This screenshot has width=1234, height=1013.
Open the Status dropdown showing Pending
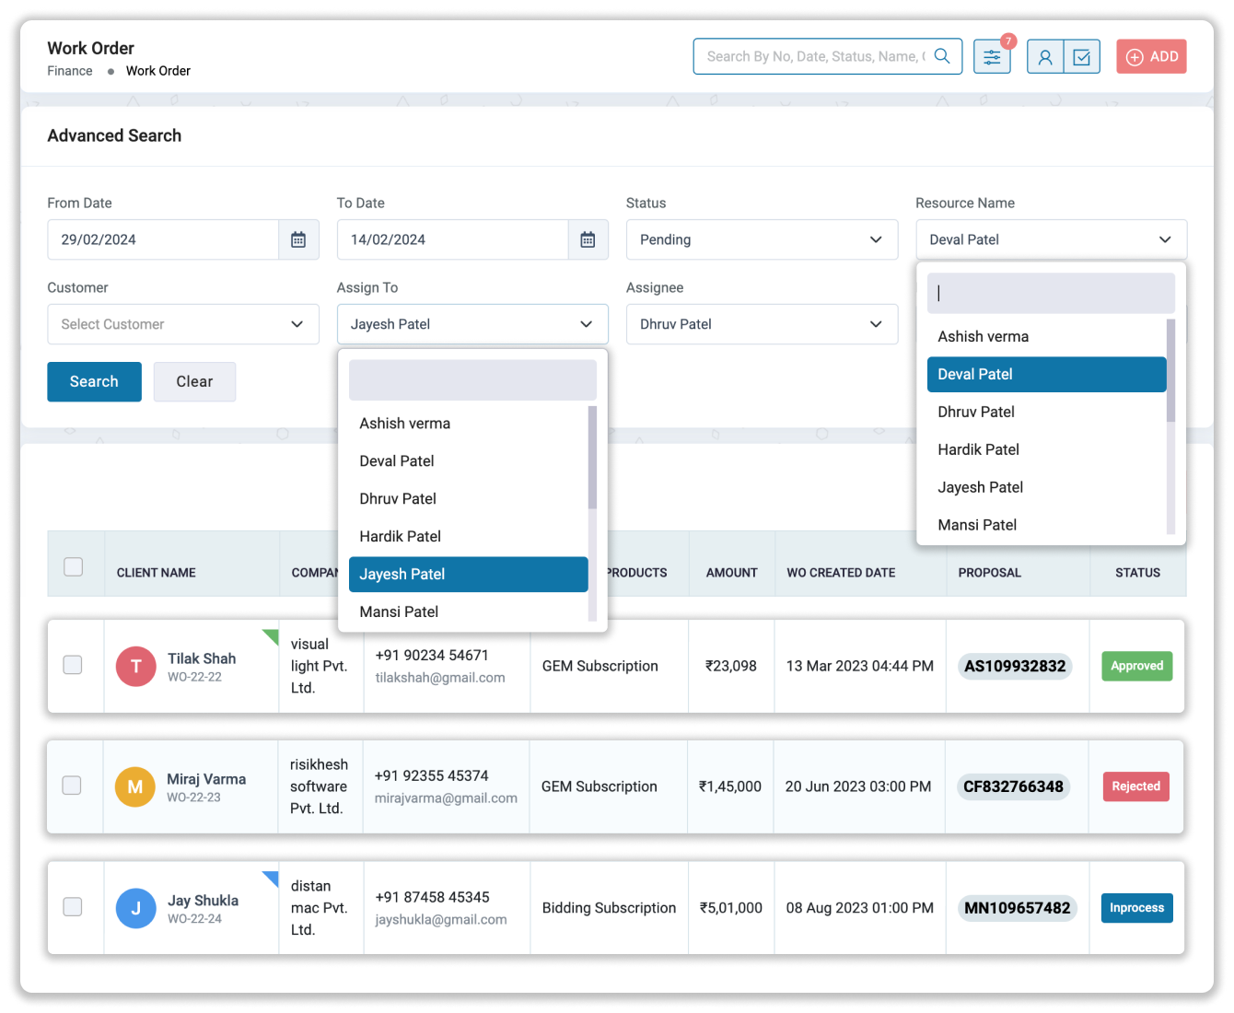pyautogui.click(x=762, y=239)
